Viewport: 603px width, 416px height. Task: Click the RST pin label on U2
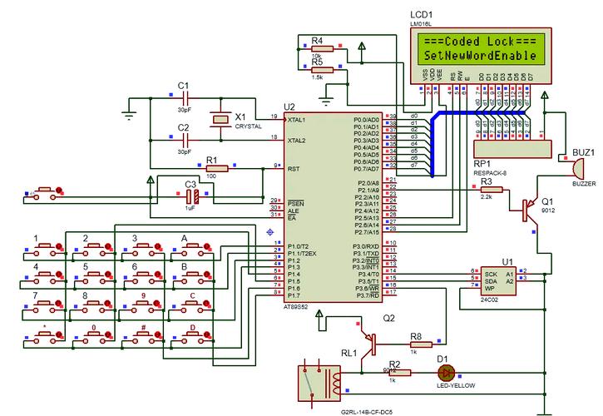[294, 169]
